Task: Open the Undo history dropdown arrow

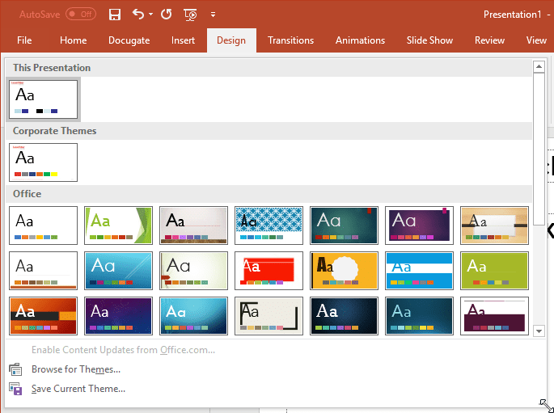Action: point(151,14)
